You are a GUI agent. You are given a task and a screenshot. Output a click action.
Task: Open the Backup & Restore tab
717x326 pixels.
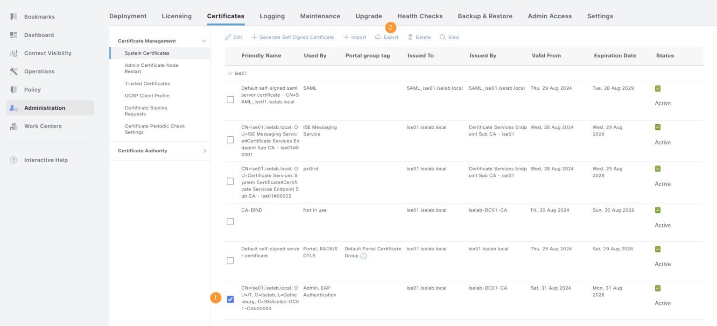485,16
